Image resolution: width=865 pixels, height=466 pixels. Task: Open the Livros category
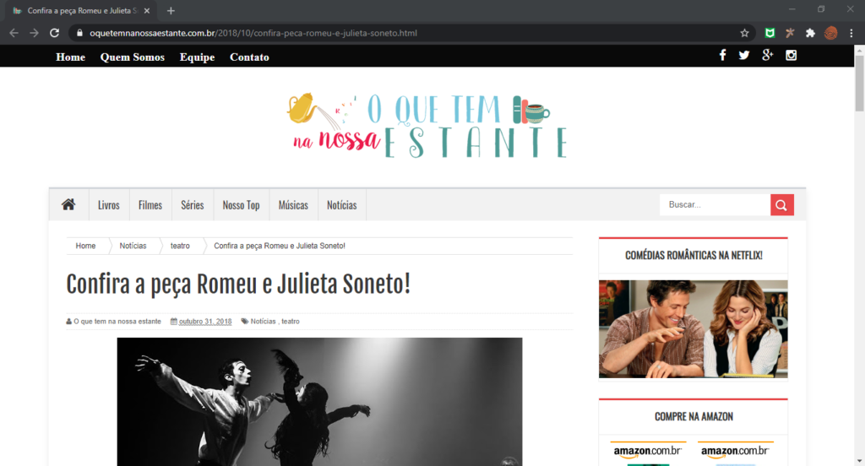(x=109, y=205)
